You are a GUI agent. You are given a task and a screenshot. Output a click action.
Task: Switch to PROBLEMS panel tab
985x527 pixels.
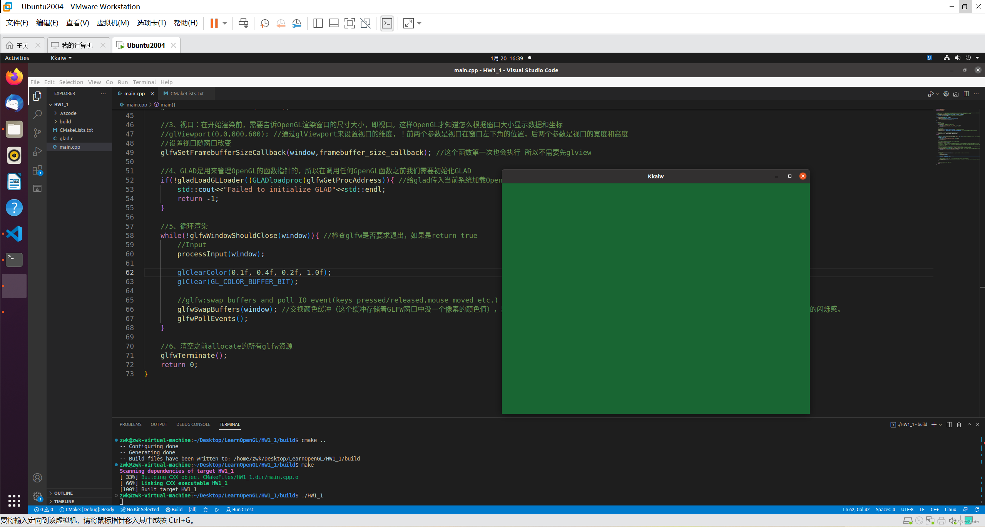click(130, 424)
